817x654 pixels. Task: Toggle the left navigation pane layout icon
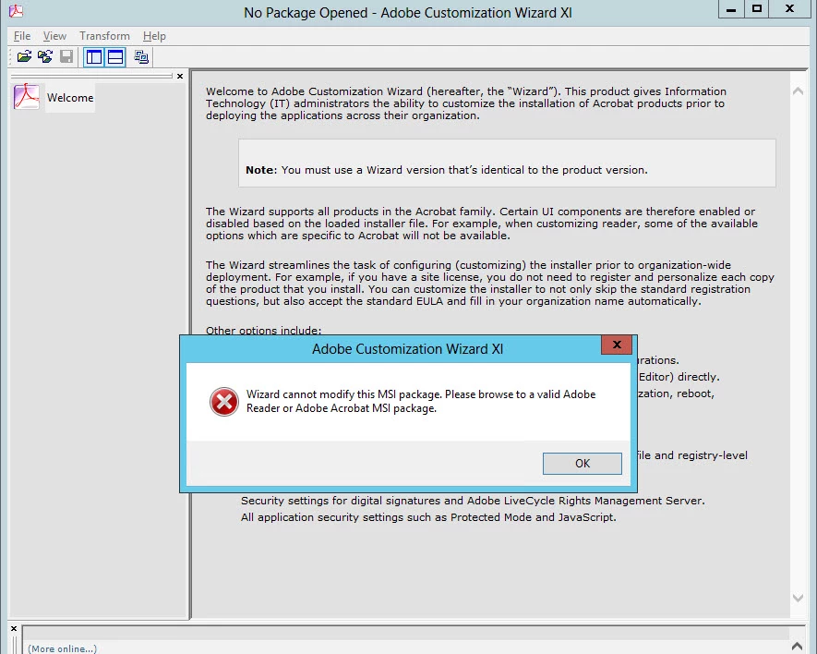click(94, 57)
